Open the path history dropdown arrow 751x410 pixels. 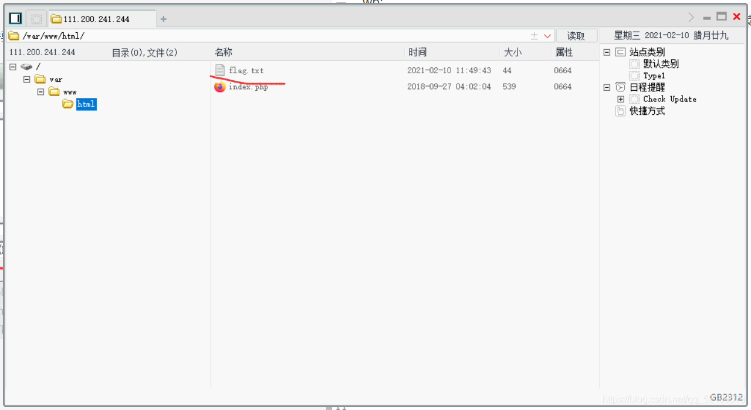[547, 36]
